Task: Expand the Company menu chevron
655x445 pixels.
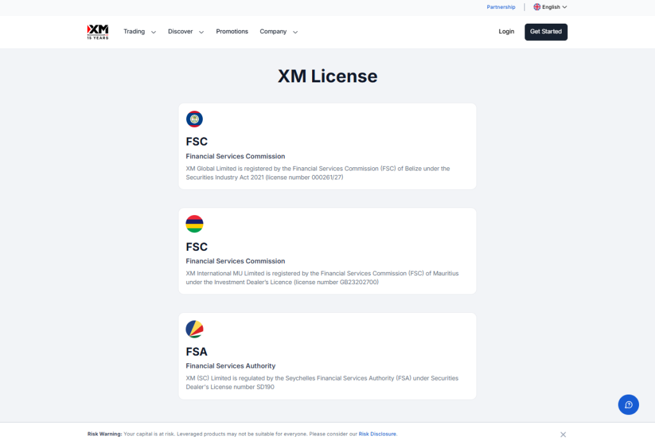Action: point(295,32)
